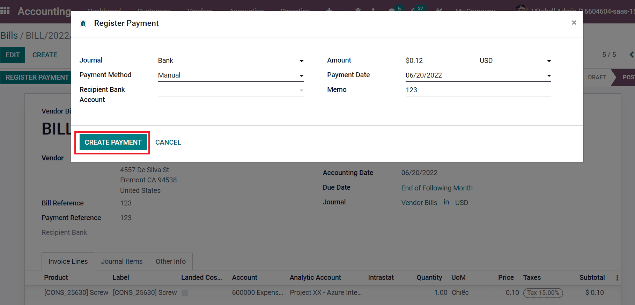The width and height of the screenshot is (635, 305).
Task: Click the Amount field showing $0.12
Action: (x=441, y=61)
